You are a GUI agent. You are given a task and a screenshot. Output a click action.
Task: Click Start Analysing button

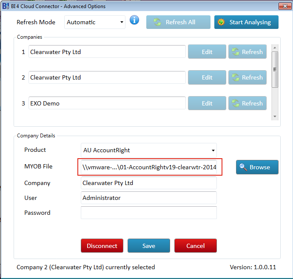[246, 22]
